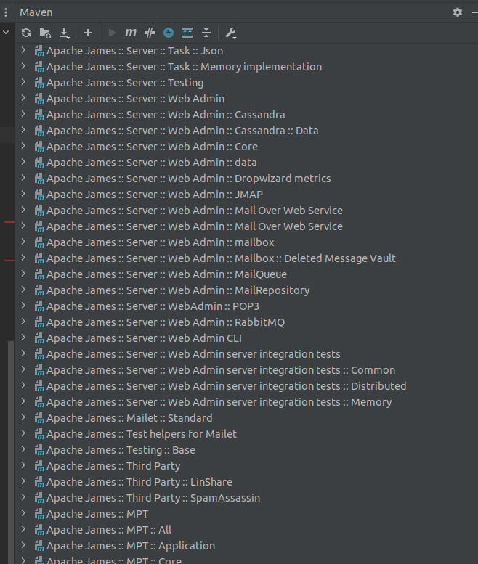The height and width of the screenshot is (564, 478).
Task: Click the MPT :: Application module icon
Action: pyautogui.click(x=39, y=546)
